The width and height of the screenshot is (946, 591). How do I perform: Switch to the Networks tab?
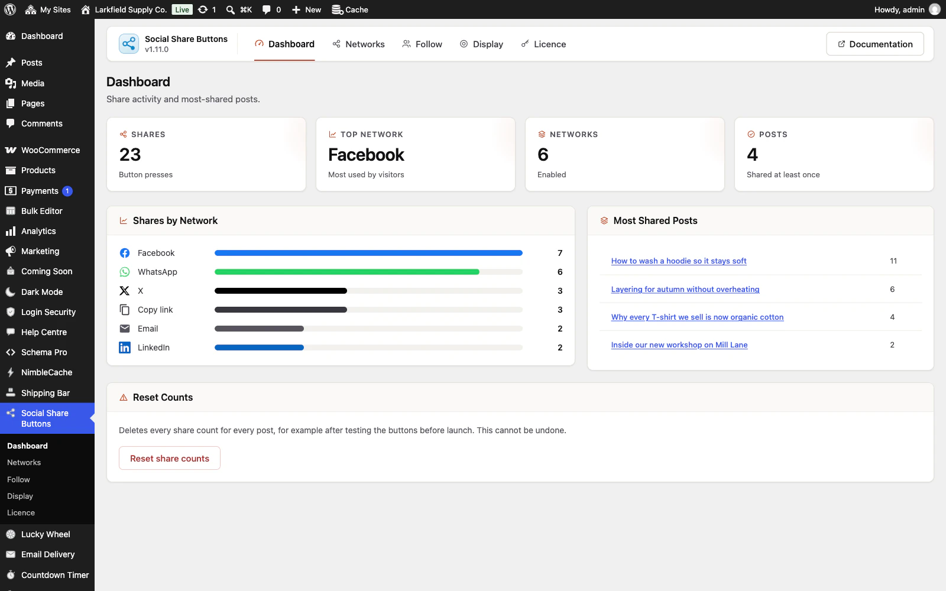coord(358,44)
